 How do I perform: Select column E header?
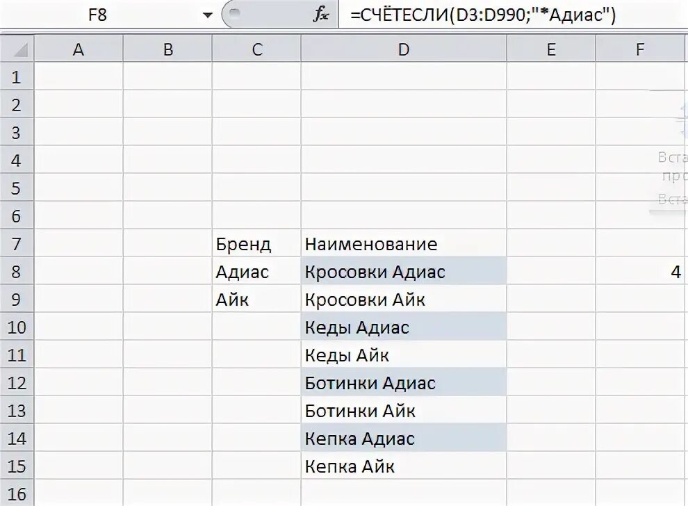pyautogui.click(x=551, y=49)
